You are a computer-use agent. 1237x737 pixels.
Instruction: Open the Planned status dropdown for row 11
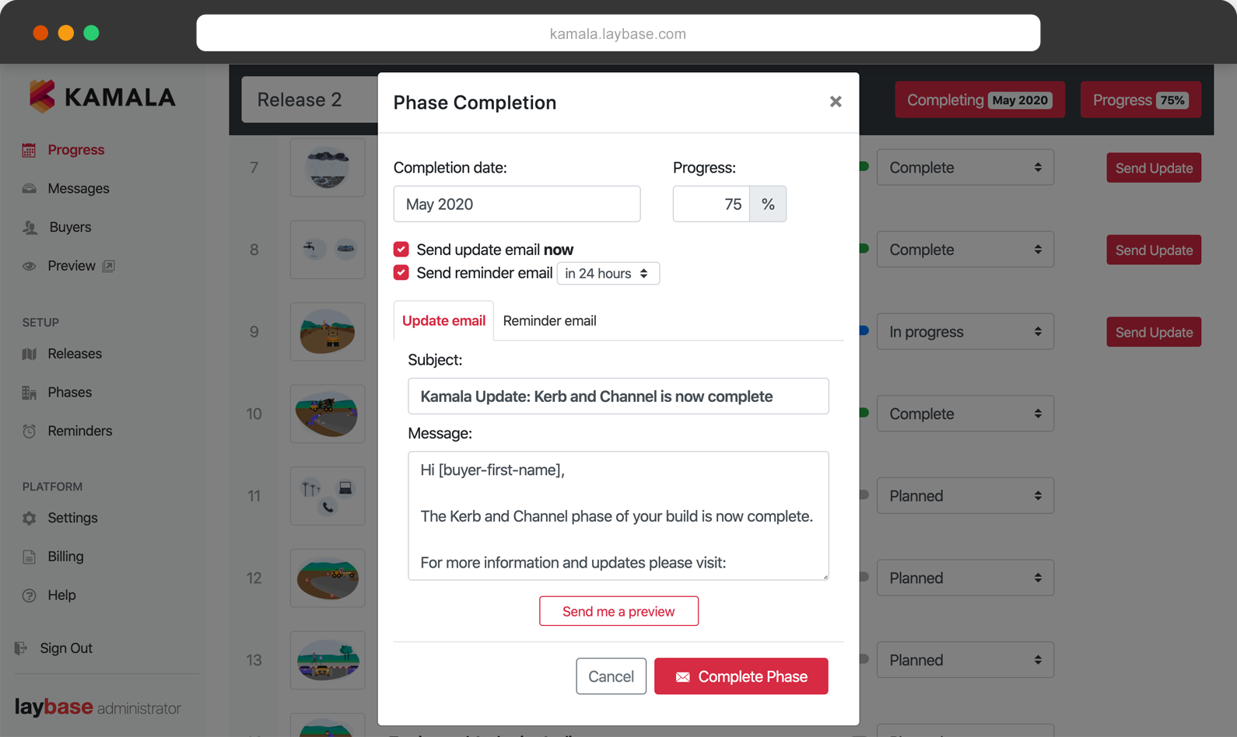[x=965, y=495]
